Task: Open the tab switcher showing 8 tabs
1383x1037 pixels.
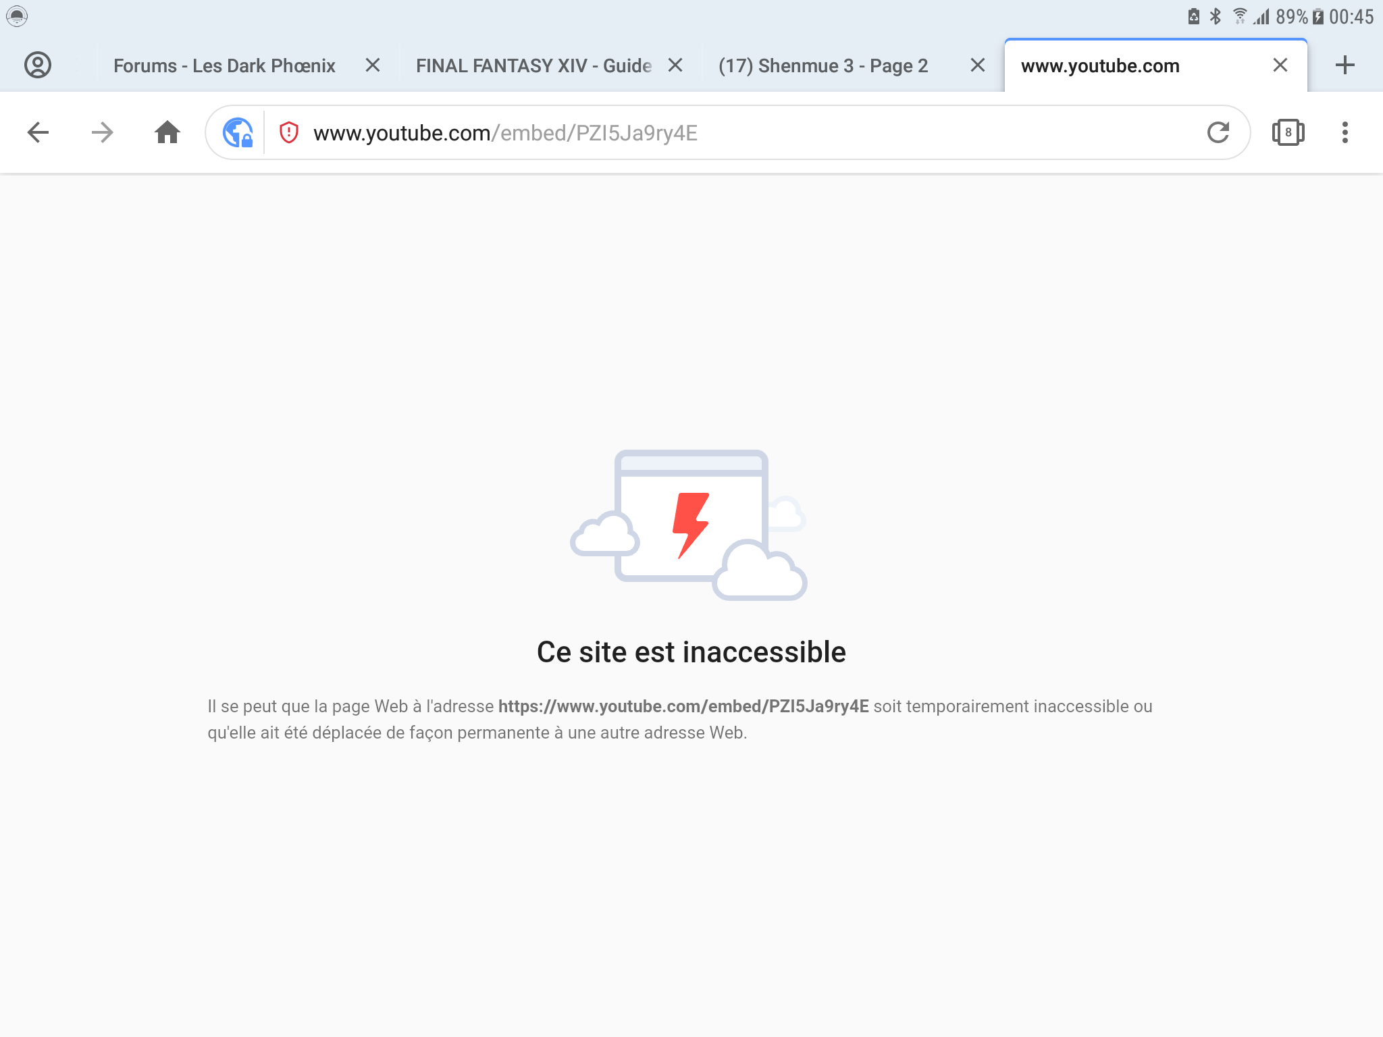Action: click(x=1288, y=132)
